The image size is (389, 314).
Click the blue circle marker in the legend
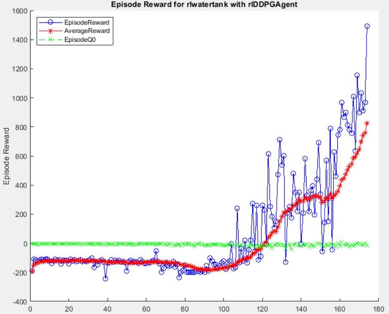[51, 22]
